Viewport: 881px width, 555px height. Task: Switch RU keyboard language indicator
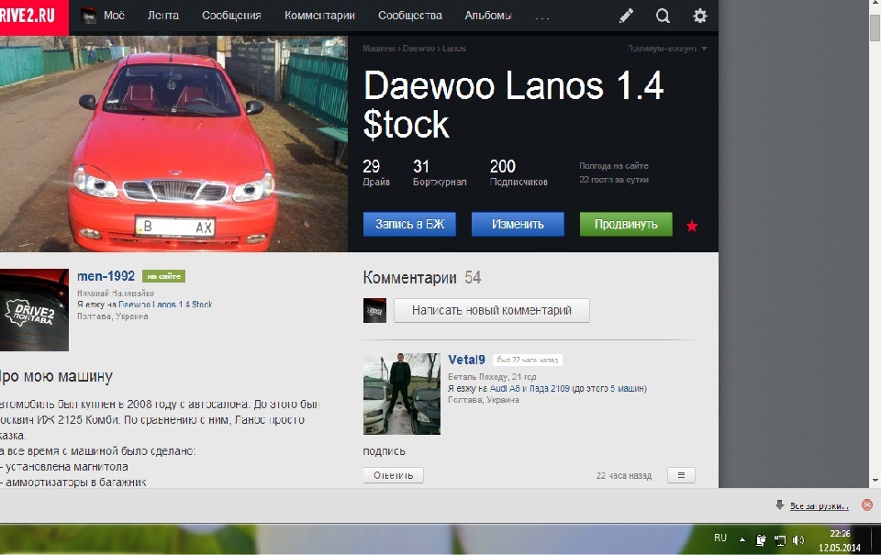pyautogui.click(x=720, y=538)
